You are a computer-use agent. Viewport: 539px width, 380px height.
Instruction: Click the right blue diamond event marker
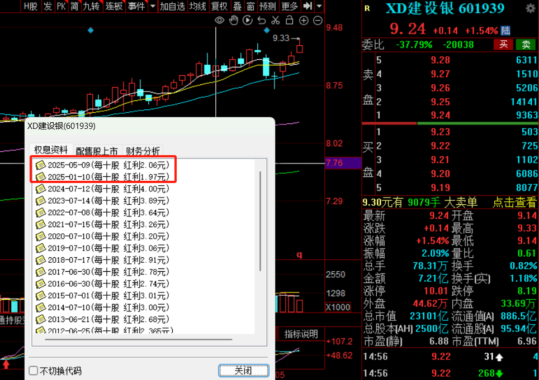[x=267, y=31]
